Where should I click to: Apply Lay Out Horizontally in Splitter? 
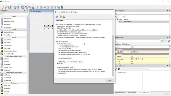[x=45, y=7]
